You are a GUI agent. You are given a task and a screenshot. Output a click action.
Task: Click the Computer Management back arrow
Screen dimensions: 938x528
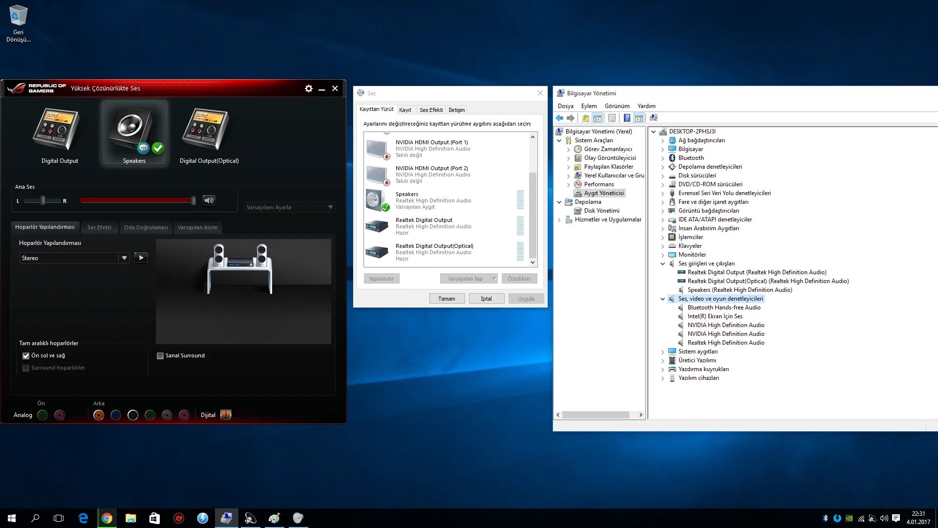[559, 118]
